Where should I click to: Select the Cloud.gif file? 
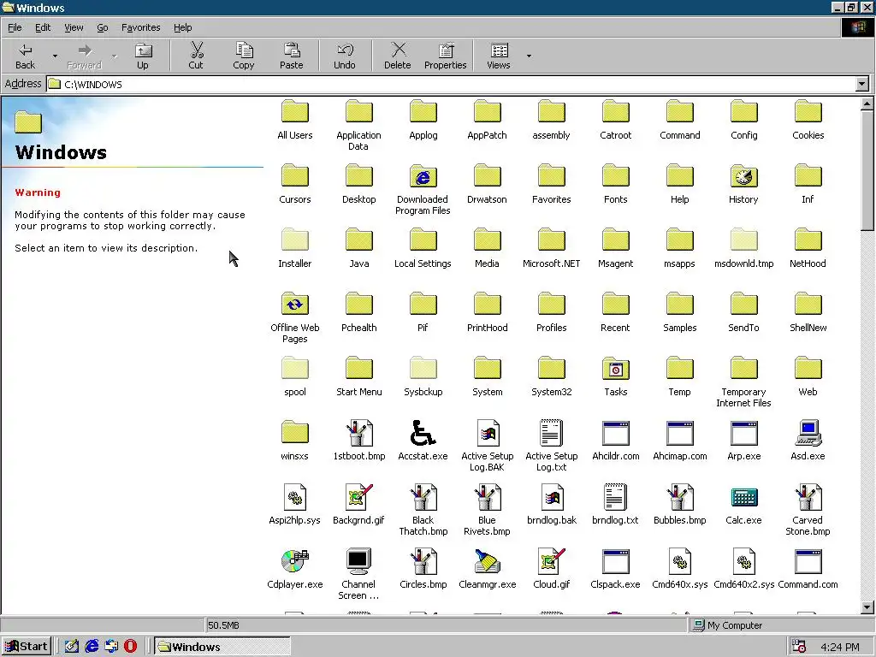(x=552, y=569)
